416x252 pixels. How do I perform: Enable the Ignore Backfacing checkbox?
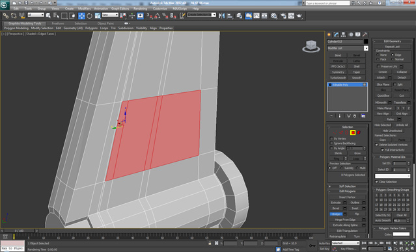[x=331, y=143]
